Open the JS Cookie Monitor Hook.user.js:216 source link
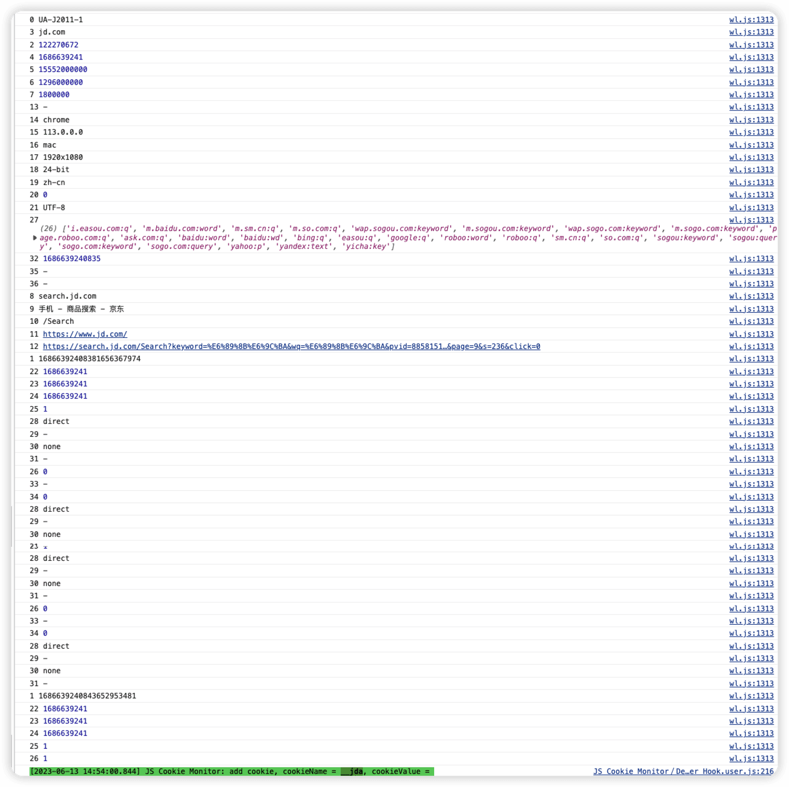Viewport: 789px width, 787px height. point(683,772)
